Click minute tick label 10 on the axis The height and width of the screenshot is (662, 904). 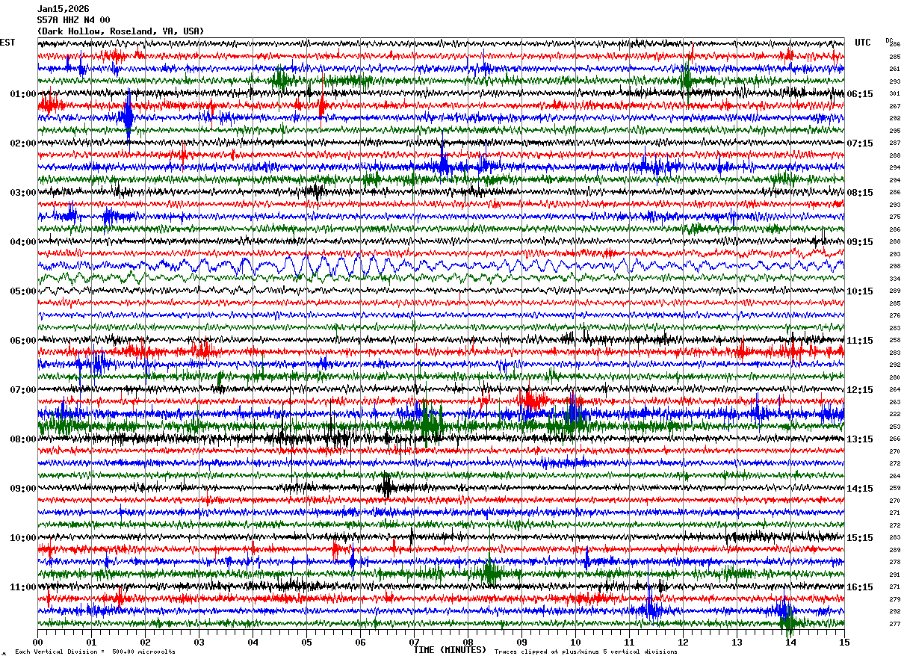575,642
